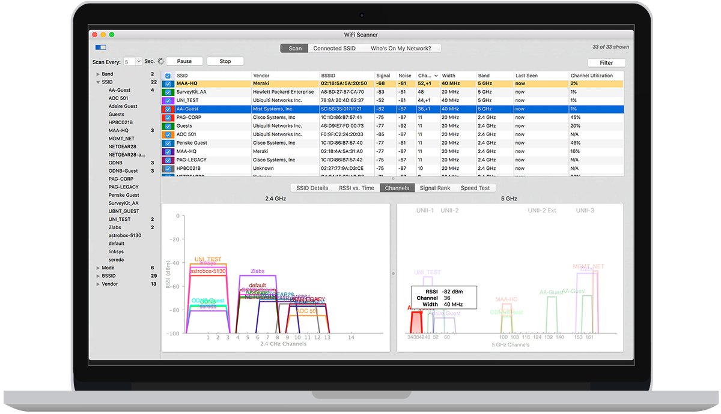Image resolution: width=721 pixels, height=414 pixels.
Task: Select MGMT_NET in the sidebar
Action: (121, 139)
